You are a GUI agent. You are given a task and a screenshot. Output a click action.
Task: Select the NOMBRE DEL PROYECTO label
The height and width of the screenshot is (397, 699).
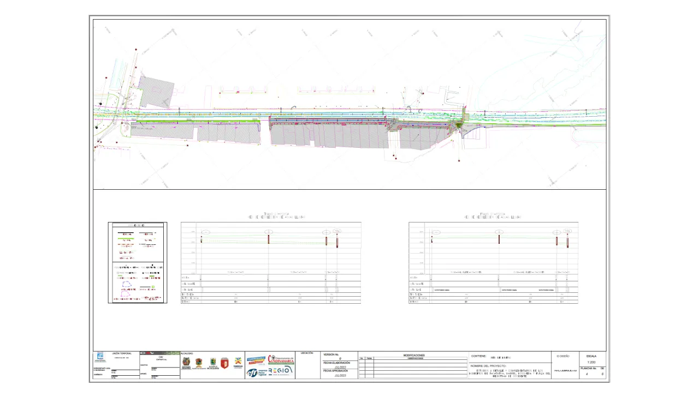point(488,366)
